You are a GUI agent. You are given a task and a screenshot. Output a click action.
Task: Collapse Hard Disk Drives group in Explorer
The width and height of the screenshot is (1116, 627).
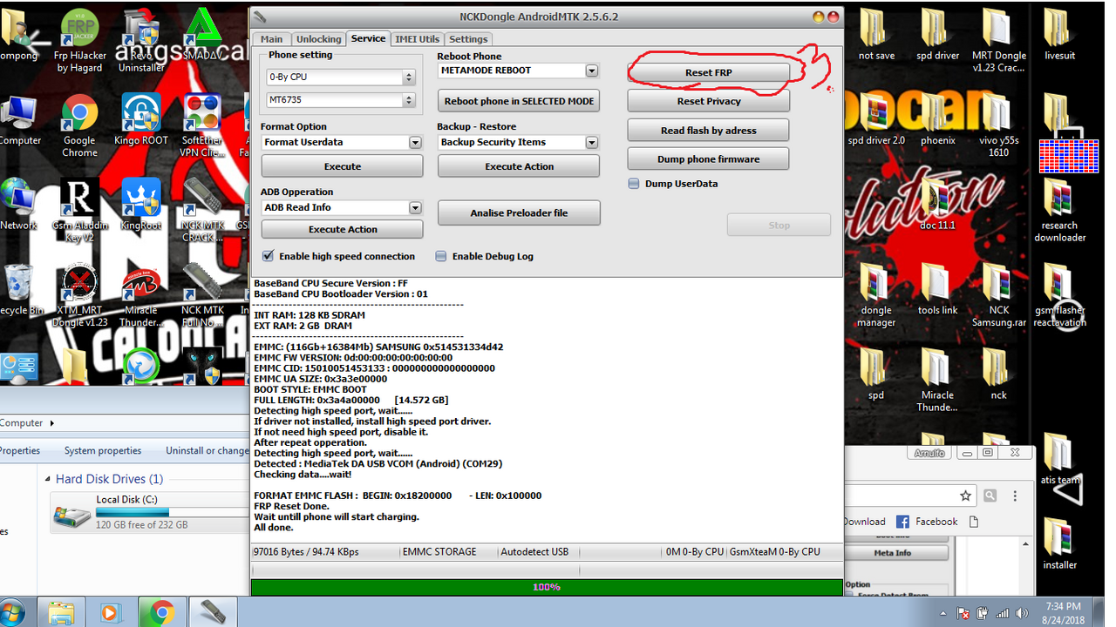(48, 479)
